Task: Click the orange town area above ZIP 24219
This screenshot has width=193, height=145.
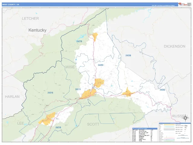Action: 47,119
